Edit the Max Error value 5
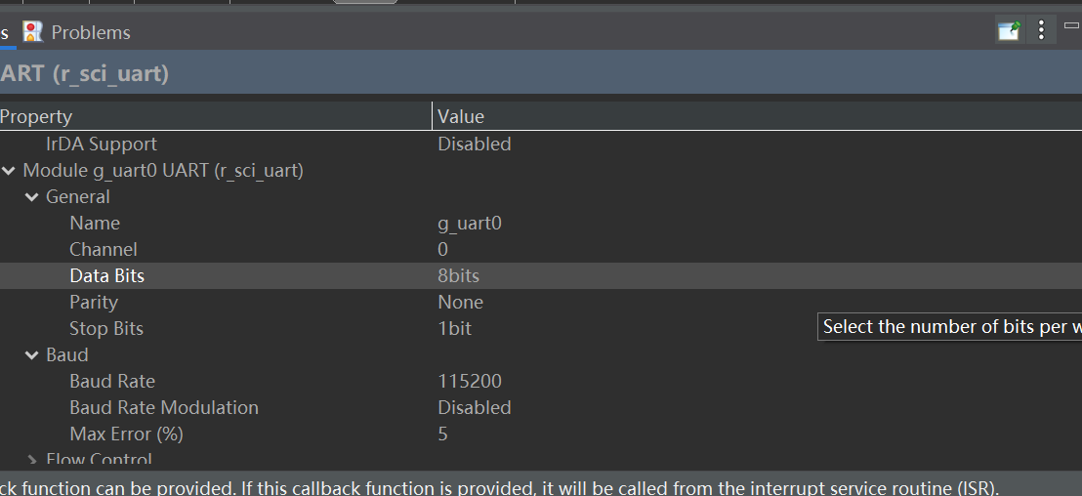Screen dimensions: 1082x496 coord(442,434)
